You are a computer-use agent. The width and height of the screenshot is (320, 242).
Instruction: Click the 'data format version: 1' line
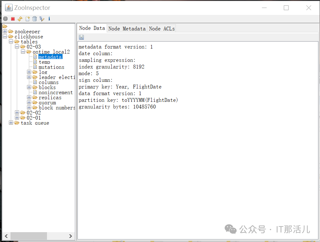point(110,93)
